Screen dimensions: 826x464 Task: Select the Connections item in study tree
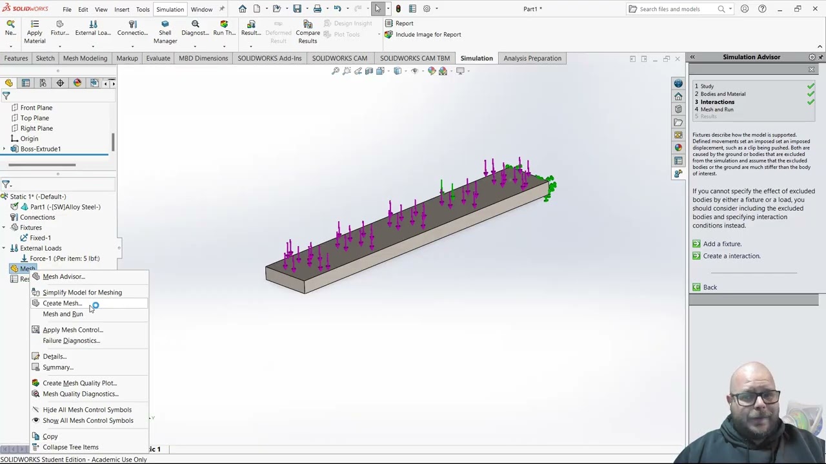[37, 217]
